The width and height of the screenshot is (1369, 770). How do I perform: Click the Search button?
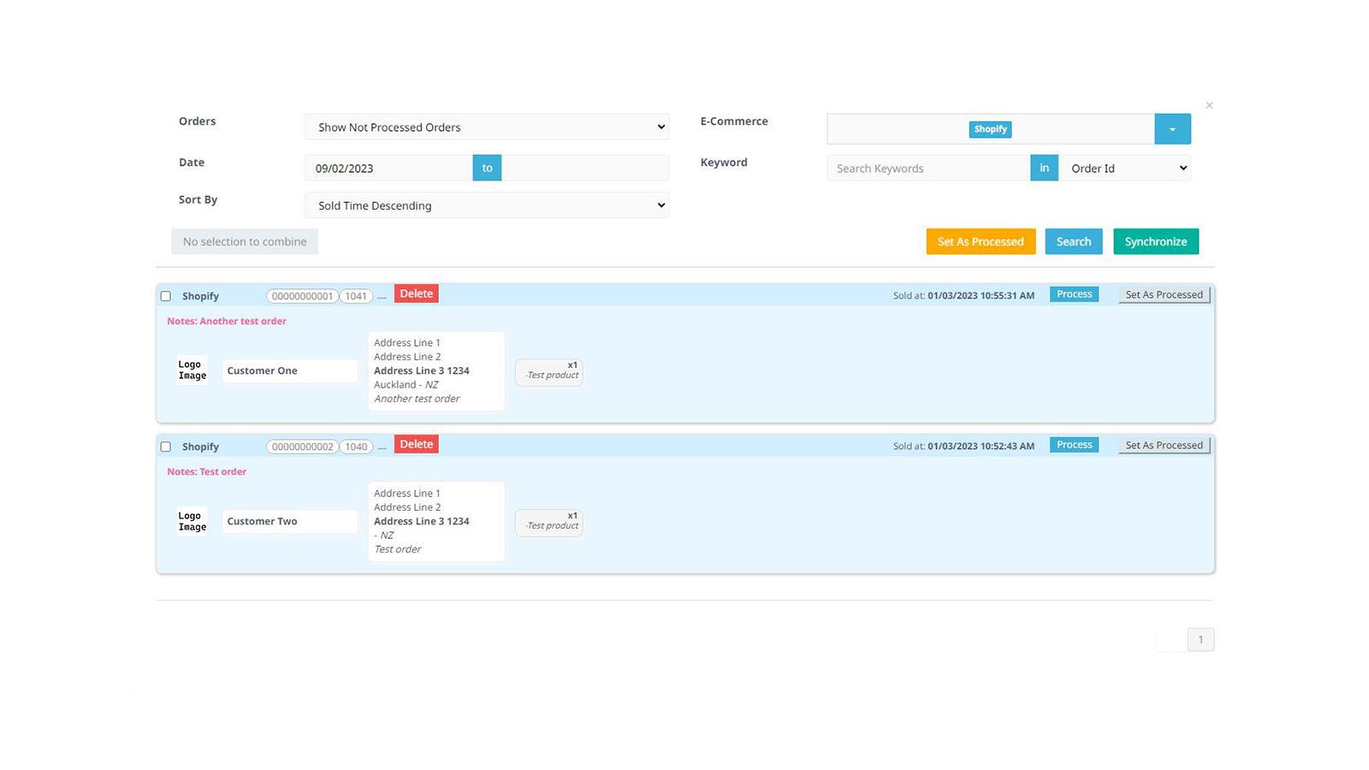(1073, 241)
